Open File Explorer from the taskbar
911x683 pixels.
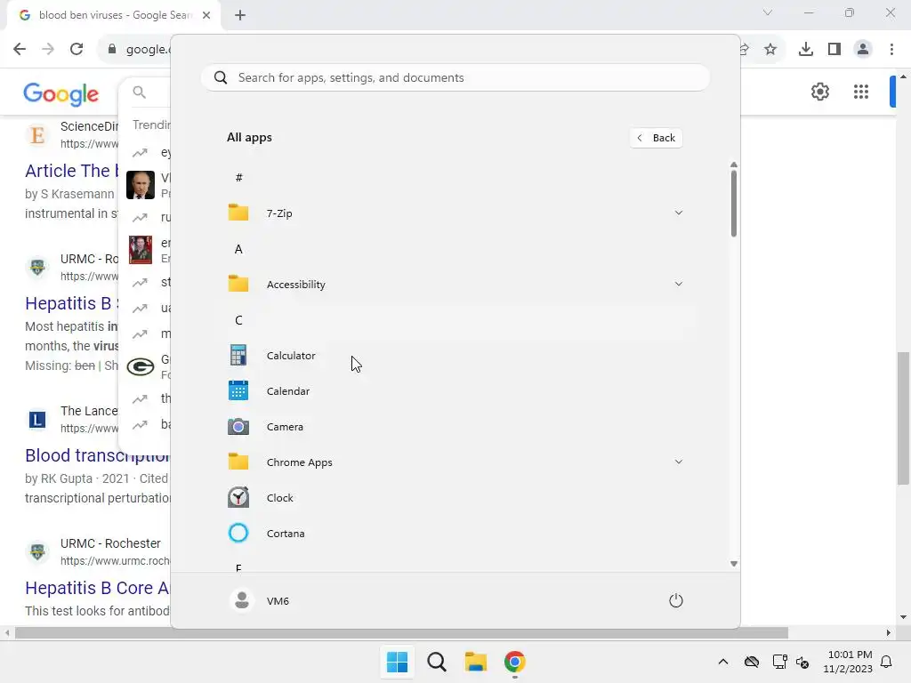point(475,662)
